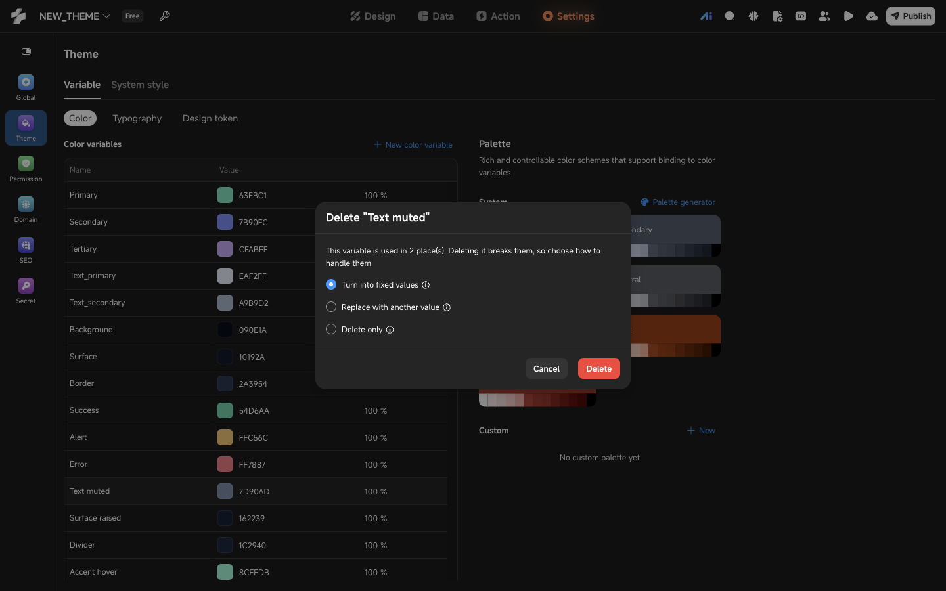Open the Palette generator link
The width and height of the screenshot is (946, 591).
(x=678, y=202)
